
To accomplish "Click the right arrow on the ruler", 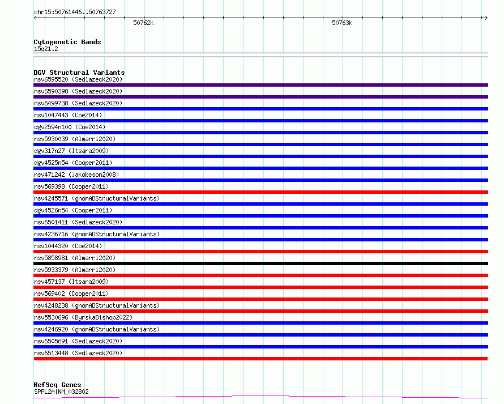I will point(486,18).
